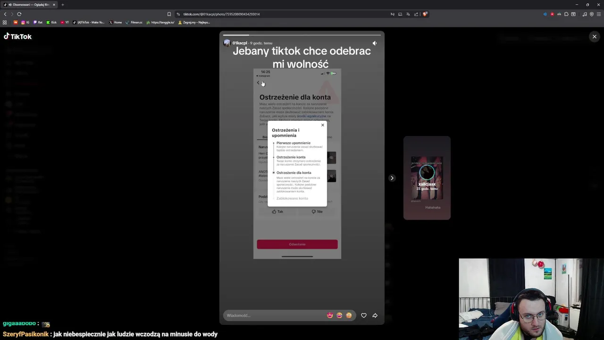
Task: Click the story progress bar at top
Action: [x=302, y=35]
